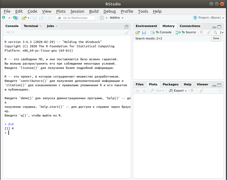
Task: Click the view current directory arrow icon
Action: tap(13, 32)
